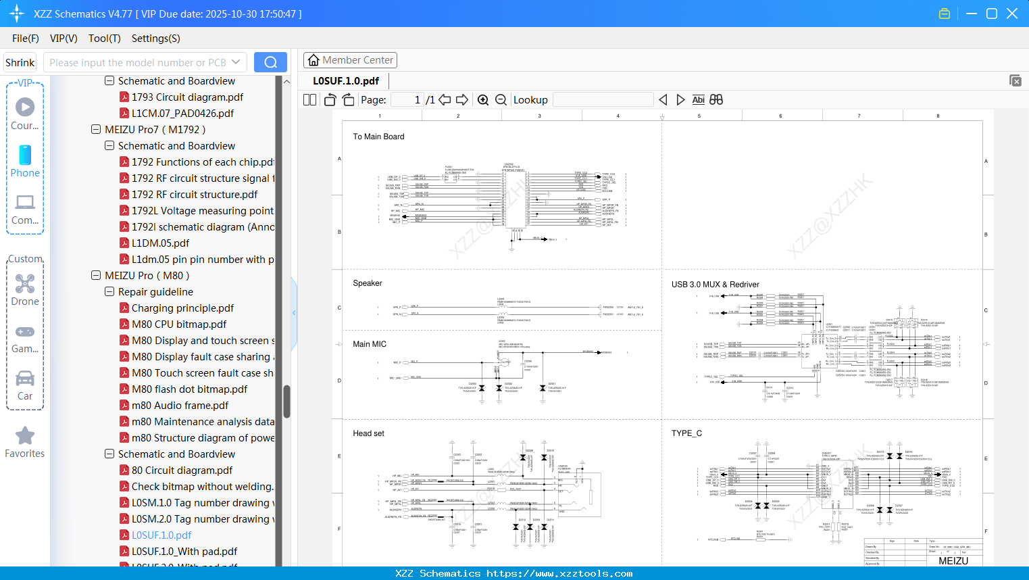
Task: Collapse the Repair guideline folder
Action: tap(109, 291)
